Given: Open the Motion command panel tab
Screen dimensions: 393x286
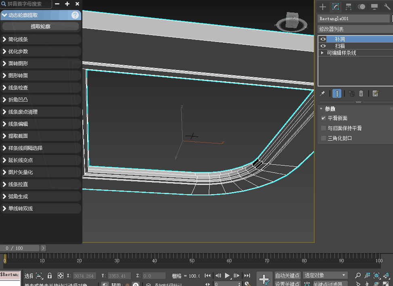Looking at the screenshot, I should coord(361,7).
